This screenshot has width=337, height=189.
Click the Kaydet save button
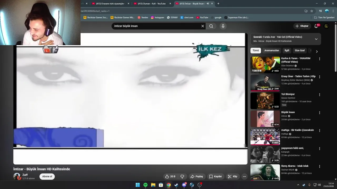point(215,176)
